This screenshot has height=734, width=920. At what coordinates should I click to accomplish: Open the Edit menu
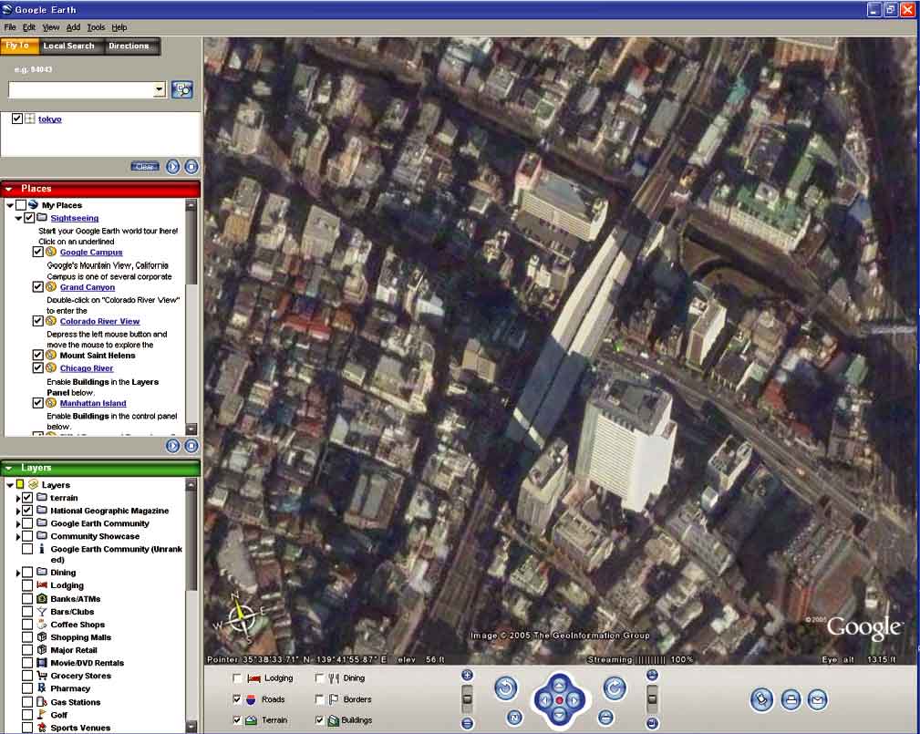(29, 27)
